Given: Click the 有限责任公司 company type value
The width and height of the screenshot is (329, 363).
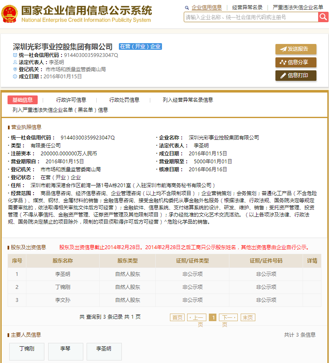Looking at the screenshot, I should click(x=46, y=145).
